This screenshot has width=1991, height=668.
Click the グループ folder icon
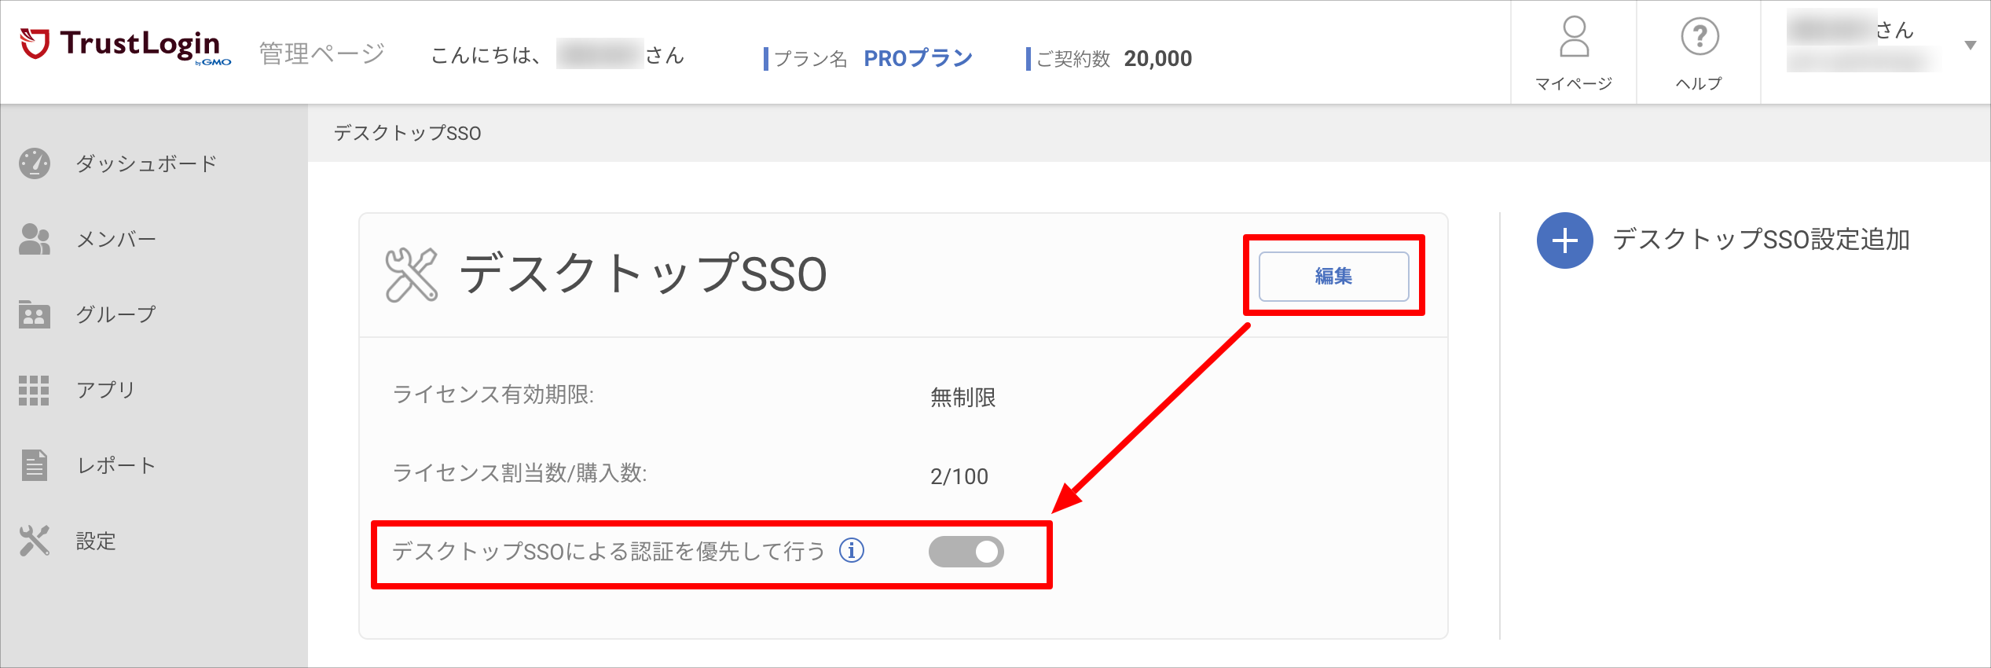(35, 314)
